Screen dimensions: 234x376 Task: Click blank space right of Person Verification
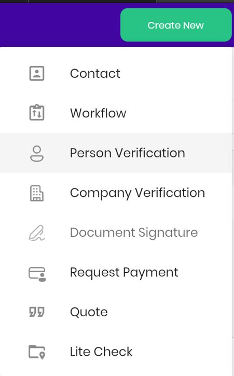tap(209, 153)
